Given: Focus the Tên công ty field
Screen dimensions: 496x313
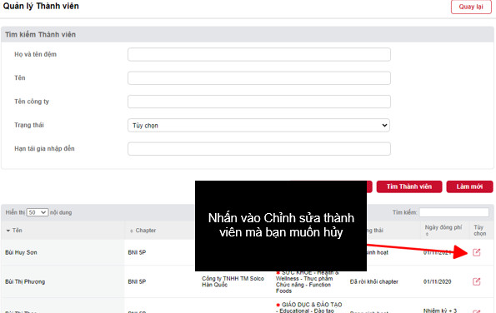Looking at the screenshot, I should (x=259, y=102).
